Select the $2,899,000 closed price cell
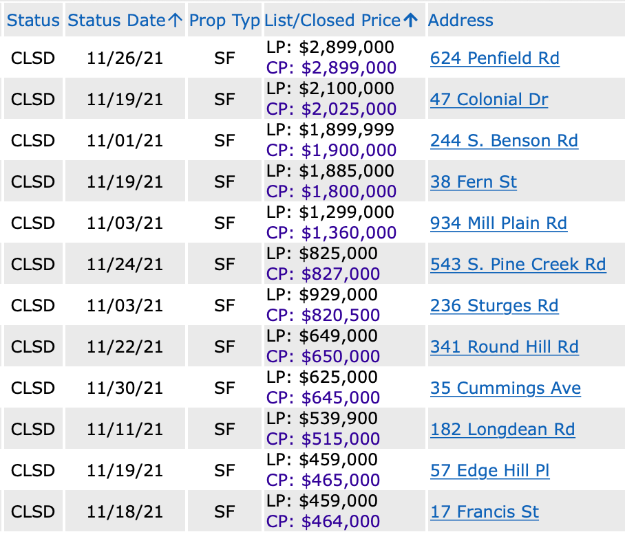625x543 pixels. point(332,68)
